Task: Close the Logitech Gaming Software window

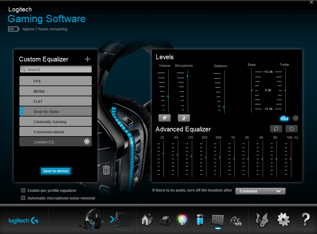Action: [311, 2]
